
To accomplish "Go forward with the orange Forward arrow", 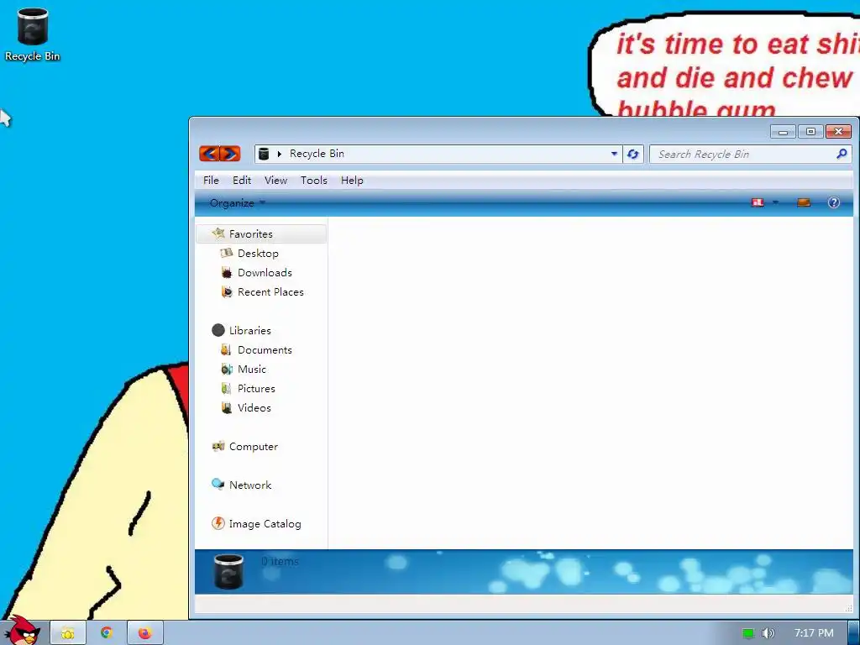I will tap(230, 154).
